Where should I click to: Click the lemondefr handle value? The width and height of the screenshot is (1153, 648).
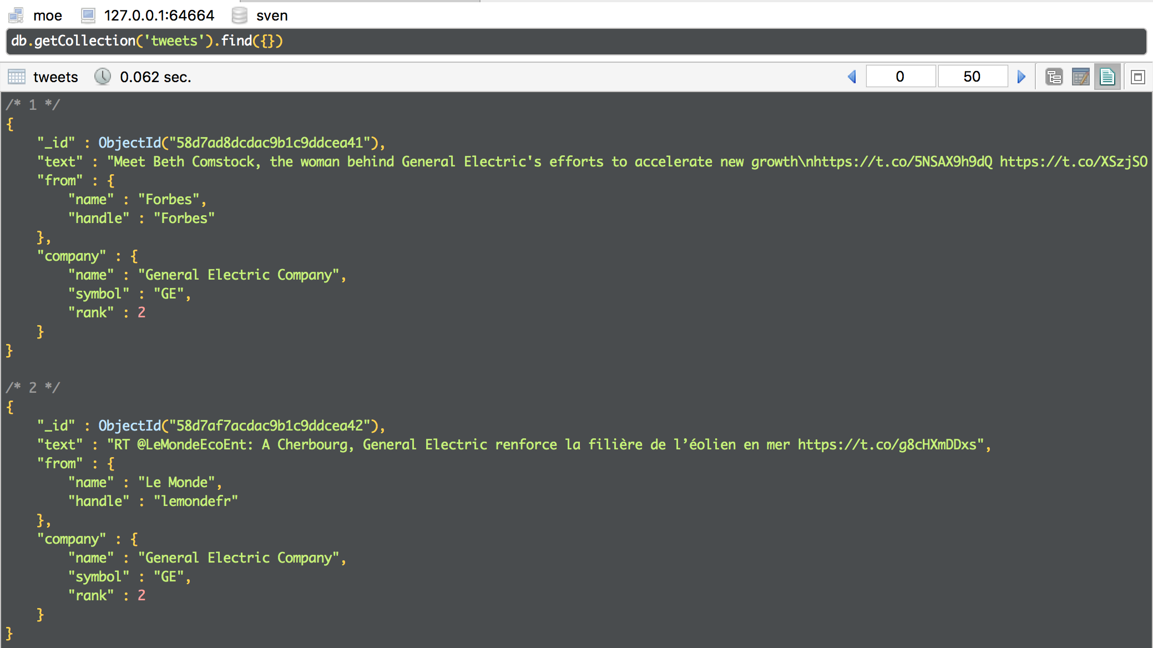196,501
